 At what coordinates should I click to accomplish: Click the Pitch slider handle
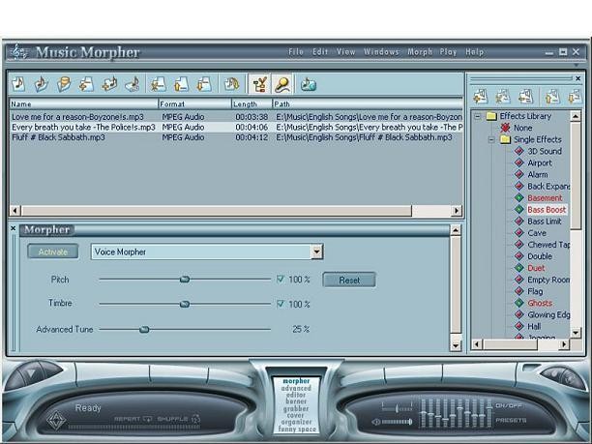pyautogui.click(x=185, y=280)
